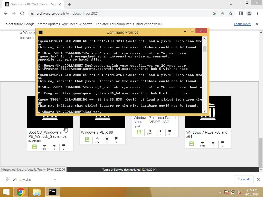Open Chrome from taskbar
This screenshot has width=263, height=197.
point(21,192)
